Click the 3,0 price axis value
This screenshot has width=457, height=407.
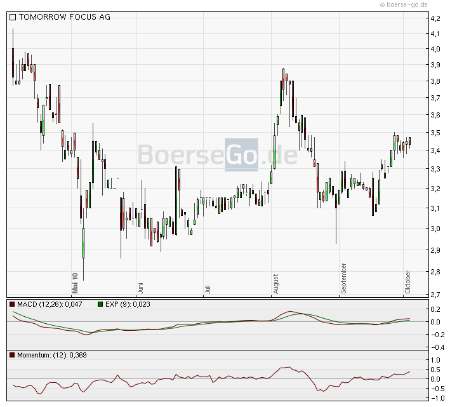pos(435,229)
